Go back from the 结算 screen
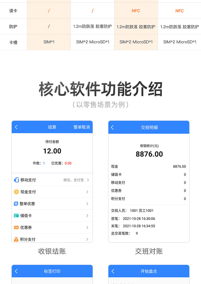The image size is (201, 284). 16,127
